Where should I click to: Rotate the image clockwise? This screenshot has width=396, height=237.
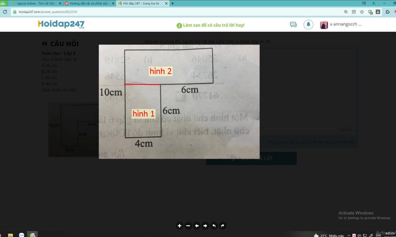click(x=222, y=226)
